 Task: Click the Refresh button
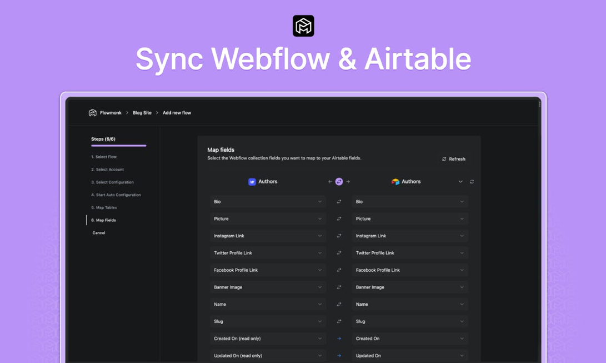pos(454,158)
